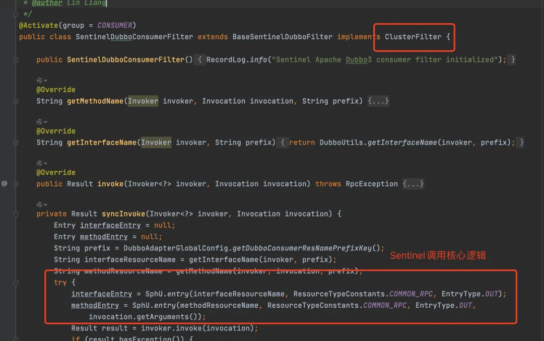This screenshot has width=544, height=341.
Task: Click the CONSUMER constant in @Activate annotation
Action: pos(115,25)
